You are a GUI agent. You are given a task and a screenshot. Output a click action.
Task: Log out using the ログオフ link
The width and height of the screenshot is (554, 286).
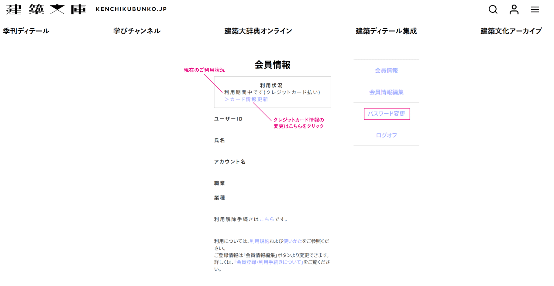(386, 135)
